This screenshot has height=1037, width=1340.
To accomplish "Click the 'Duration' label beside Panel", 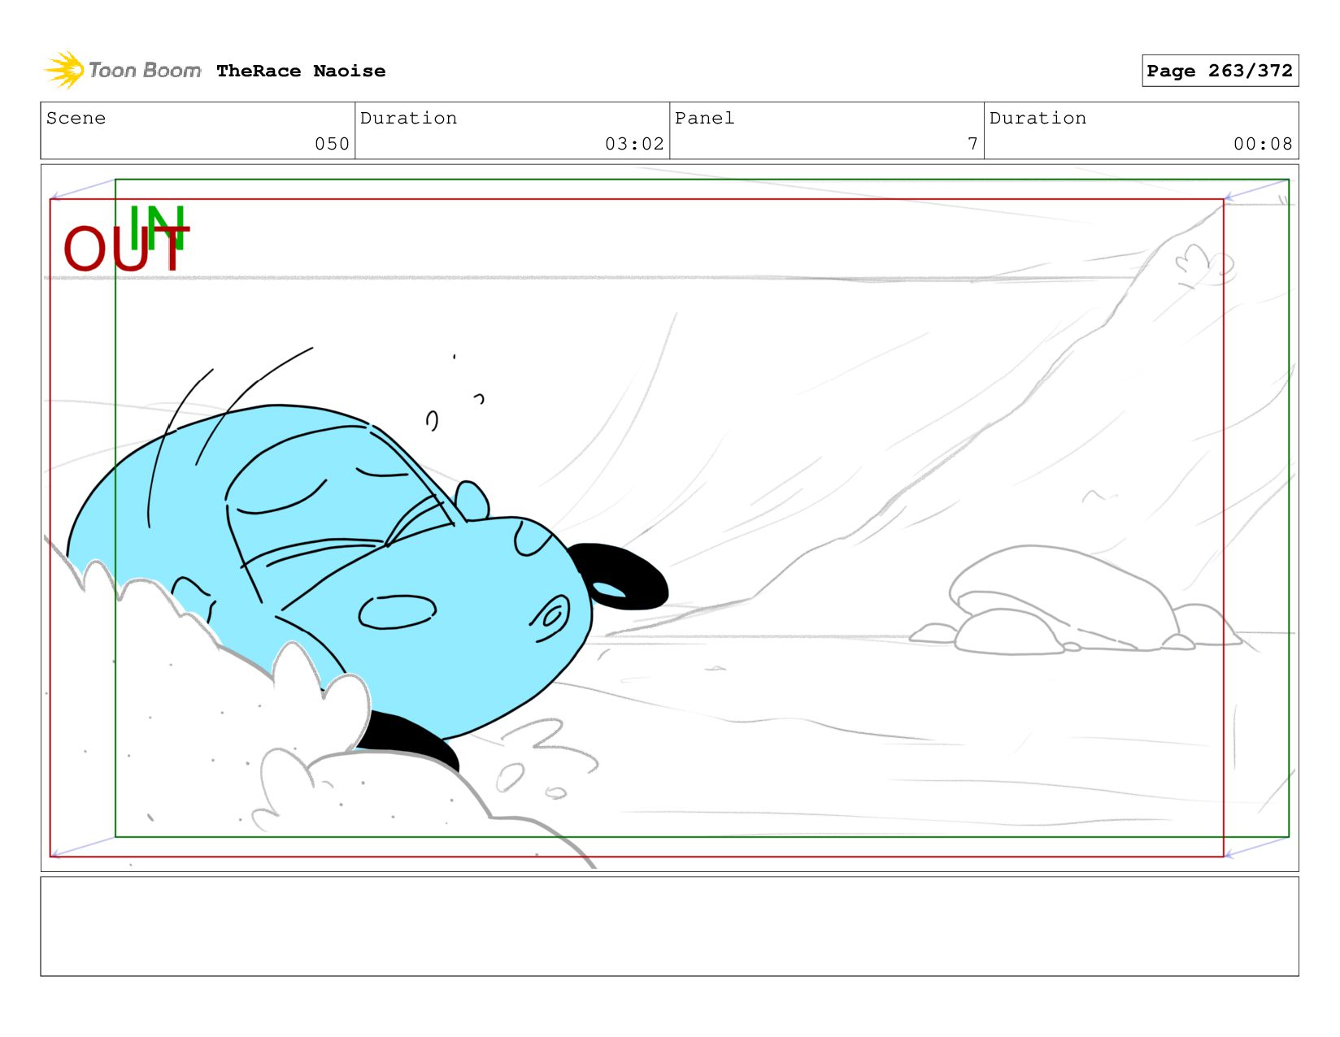I will pyautogui.click(x=1038, y=118).
